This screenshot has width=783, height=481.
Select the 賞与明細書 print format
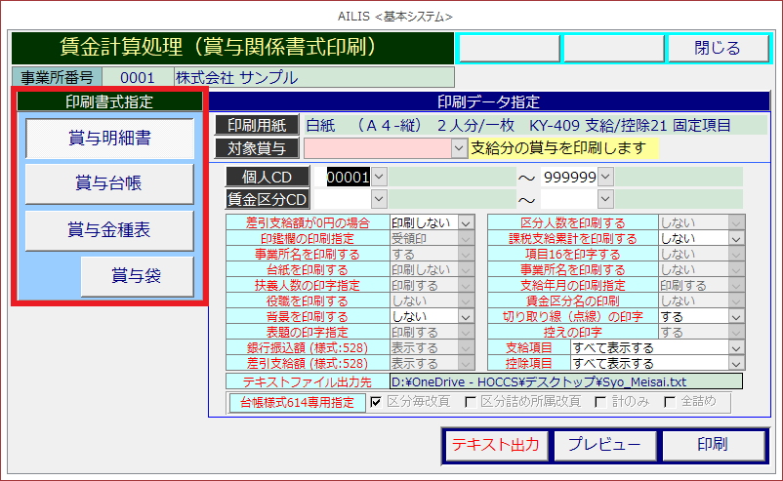pyautogui.click(x=108, y=138)
